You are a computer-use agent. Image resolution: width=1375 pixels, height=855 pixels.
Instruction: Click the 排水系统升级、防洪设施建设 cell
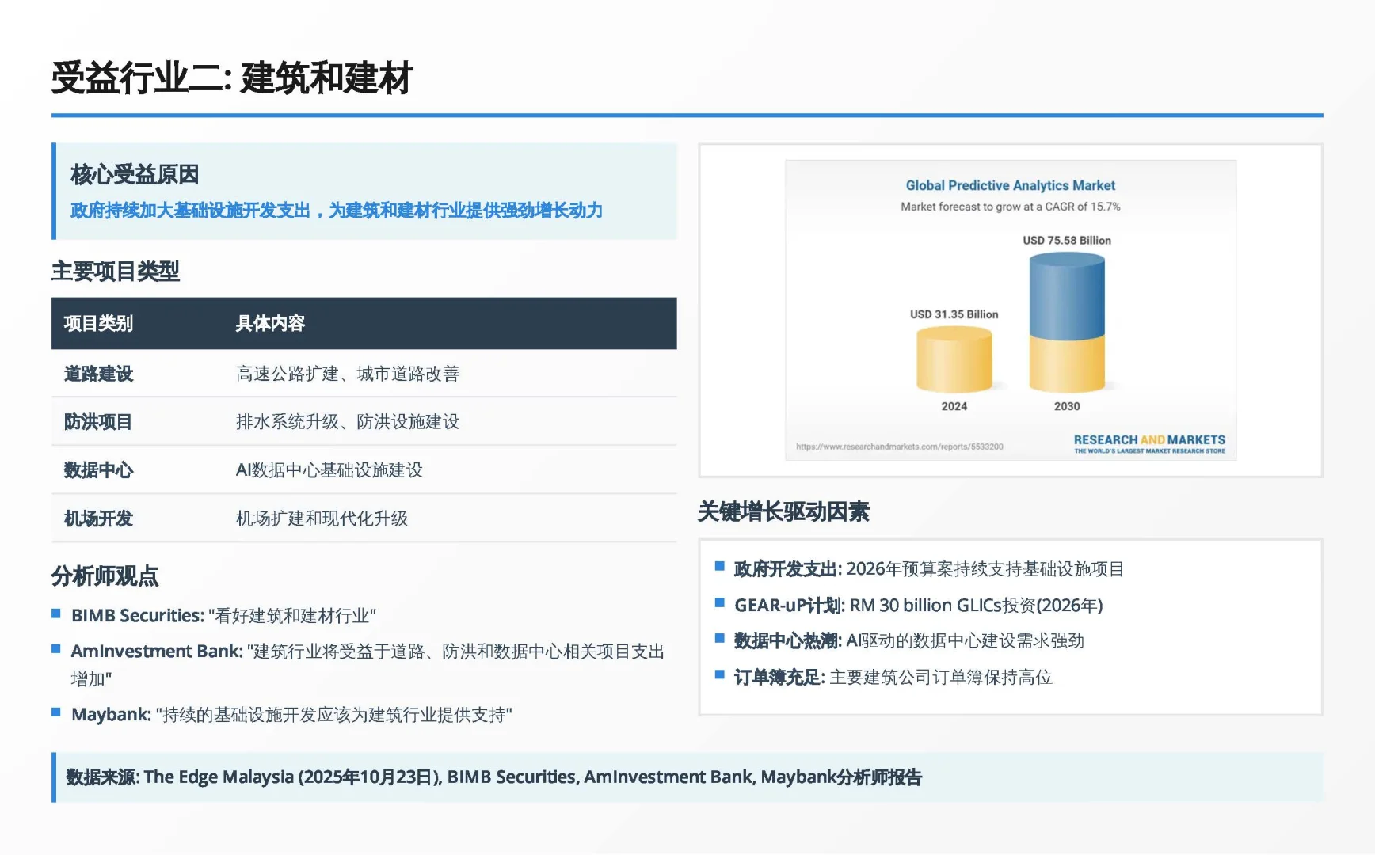click(x=348, y=422)
